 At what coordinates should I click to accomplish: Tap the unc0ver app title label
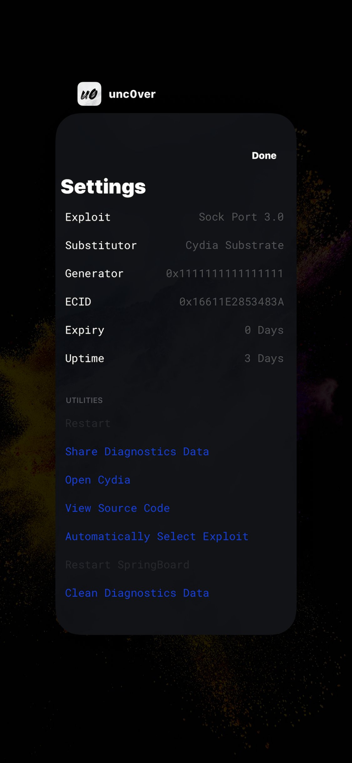point(132,94)
